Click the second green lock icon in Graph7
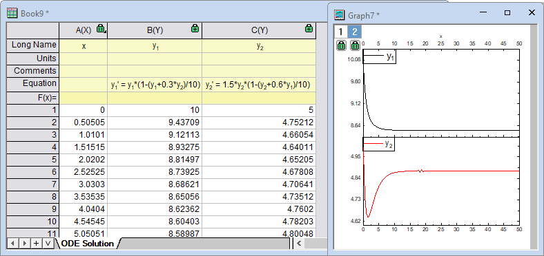 pos(355,45)
